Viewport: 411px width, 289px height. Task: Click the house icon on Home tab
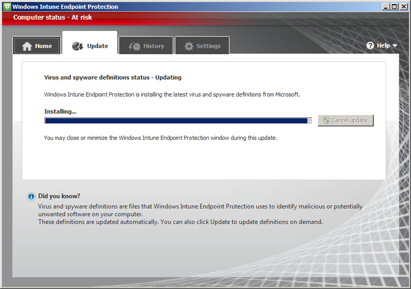pos(27,46)
